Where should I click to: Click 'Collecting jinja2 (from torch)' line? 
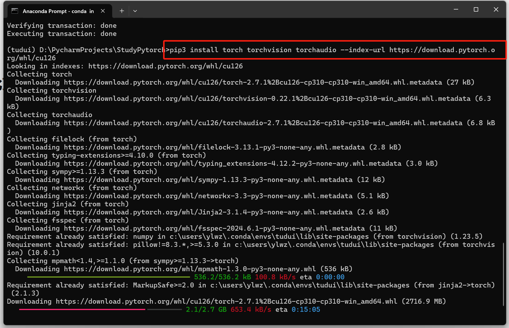[68, 204]
